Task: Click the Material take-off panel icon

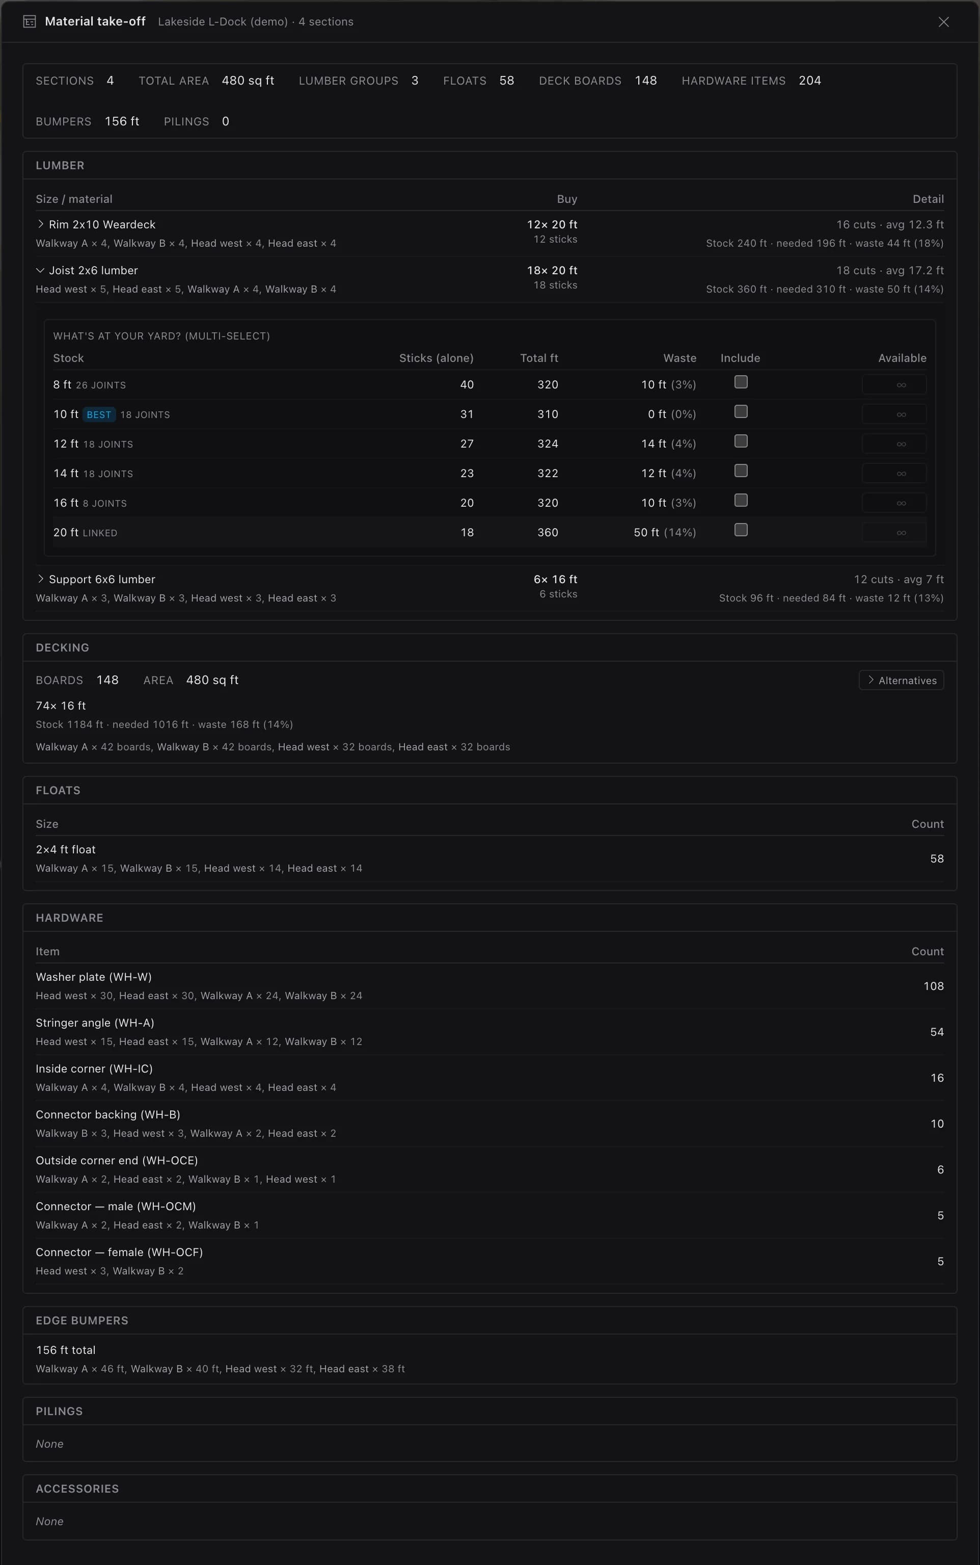Action: click(x=29, y=21)
